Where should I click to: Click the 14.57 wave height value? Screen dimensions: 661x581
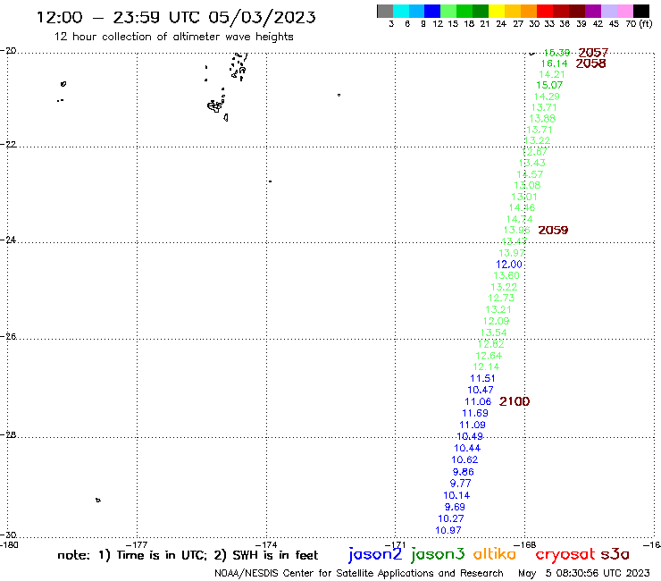(x=530, y=173)
